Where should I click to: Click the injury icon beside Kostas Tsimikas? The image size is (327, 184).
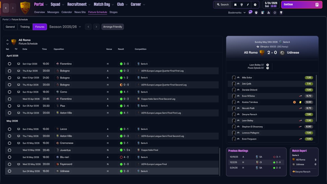click(295, 102)
